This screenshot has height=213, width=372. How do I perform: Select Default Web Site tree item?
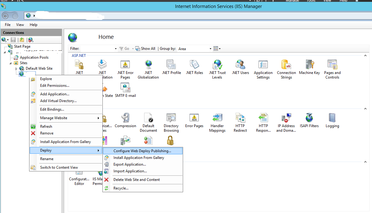39,68
